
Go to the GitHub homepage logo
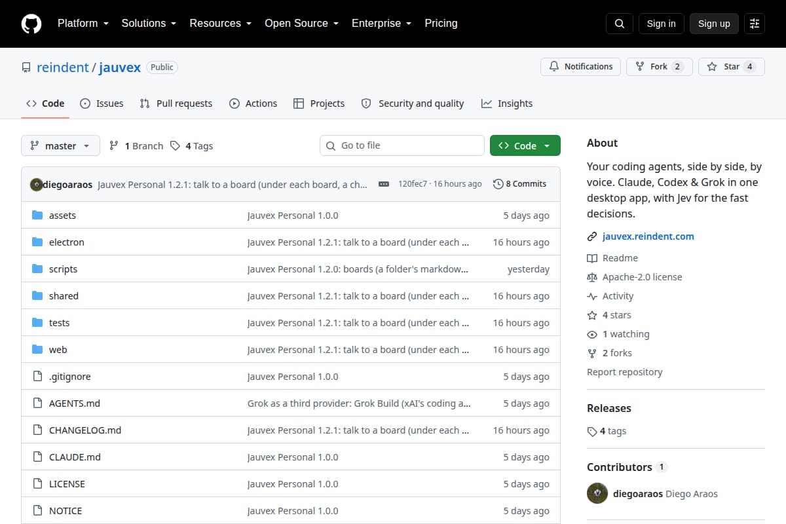coord(31,24)
